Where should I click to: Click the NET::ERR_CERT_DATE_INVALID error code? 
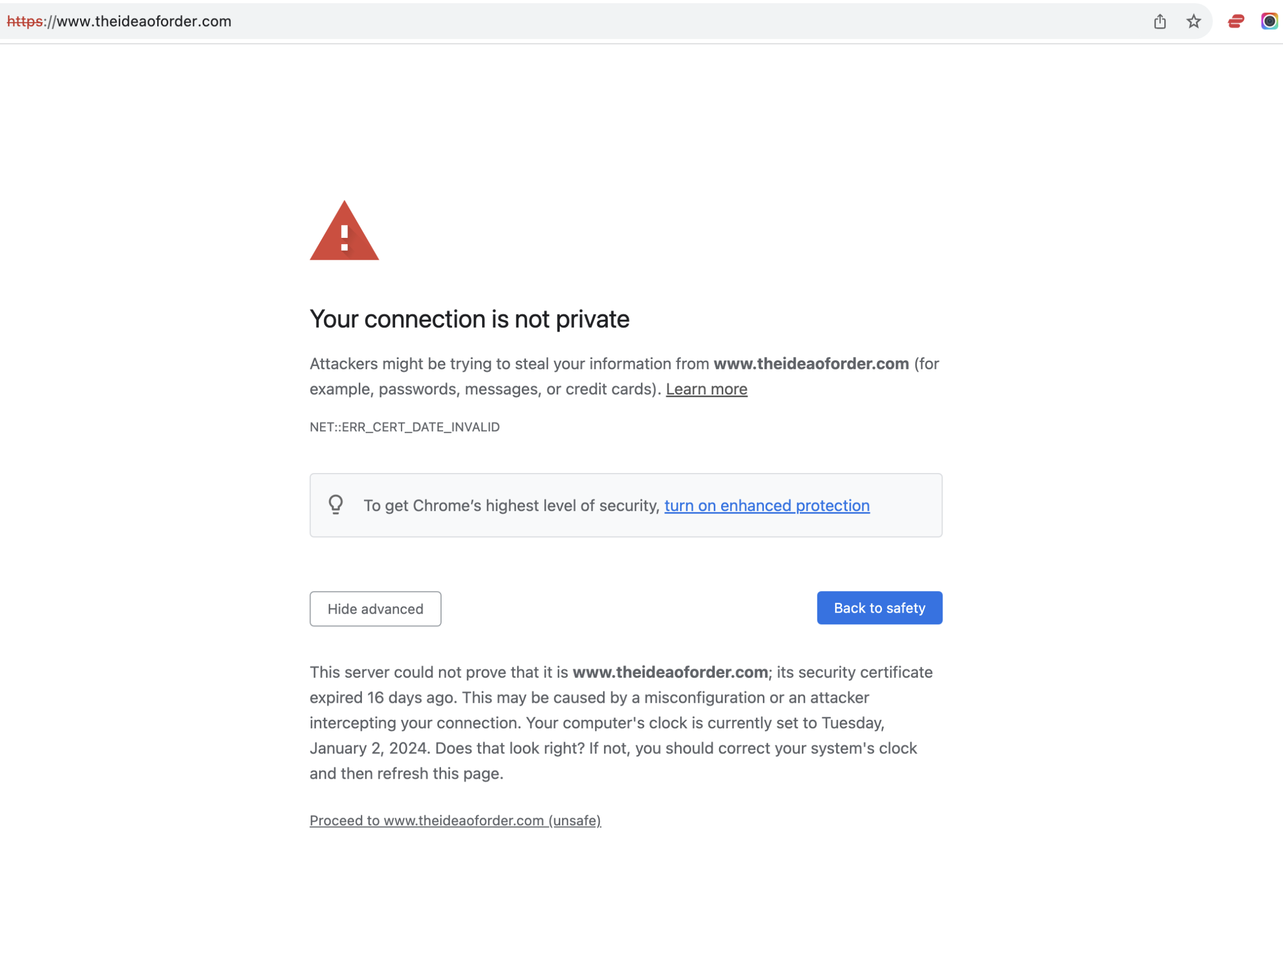tap(404, 427)
